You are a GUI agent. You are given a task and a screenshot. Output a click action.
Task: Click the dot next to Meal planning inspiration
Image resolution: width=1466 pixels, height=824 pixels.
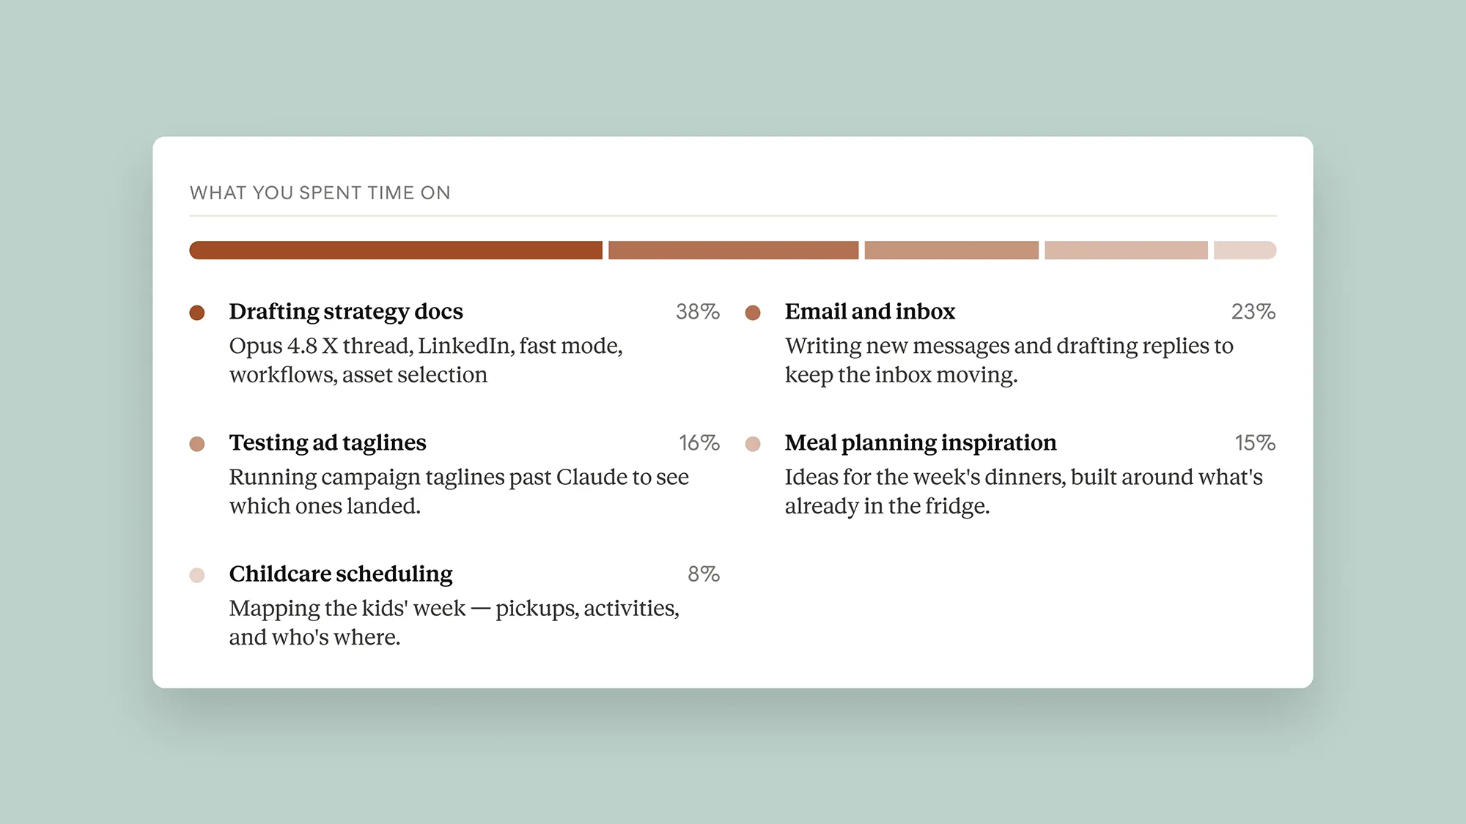tap(753, 444)
